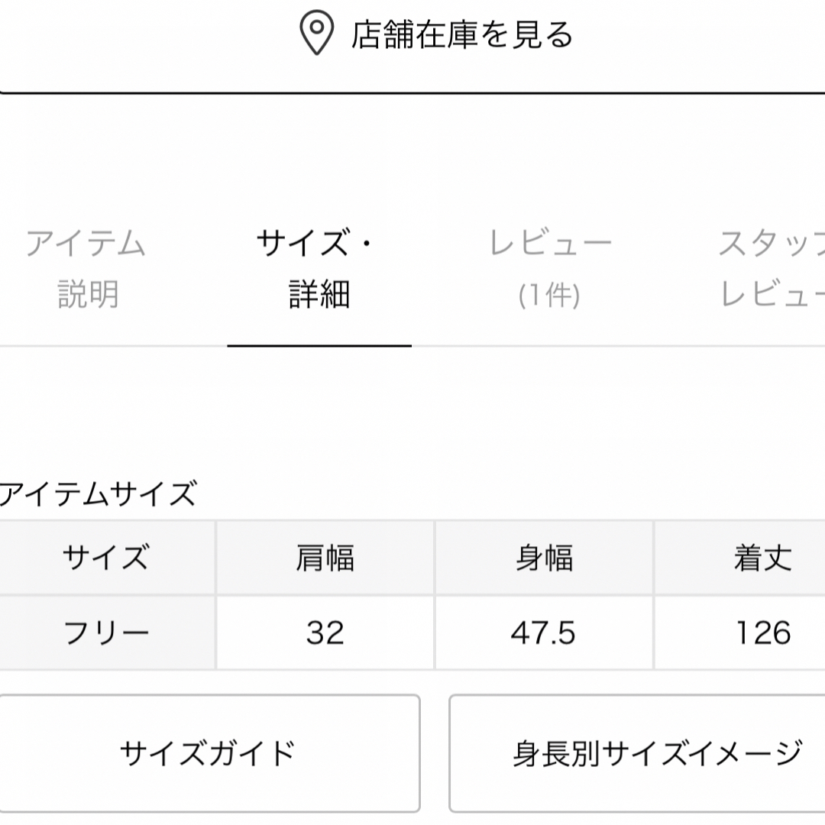Select the サイズ・詳細 tab
The height and width of the screenshot is (825, 825).
(319, 268)
